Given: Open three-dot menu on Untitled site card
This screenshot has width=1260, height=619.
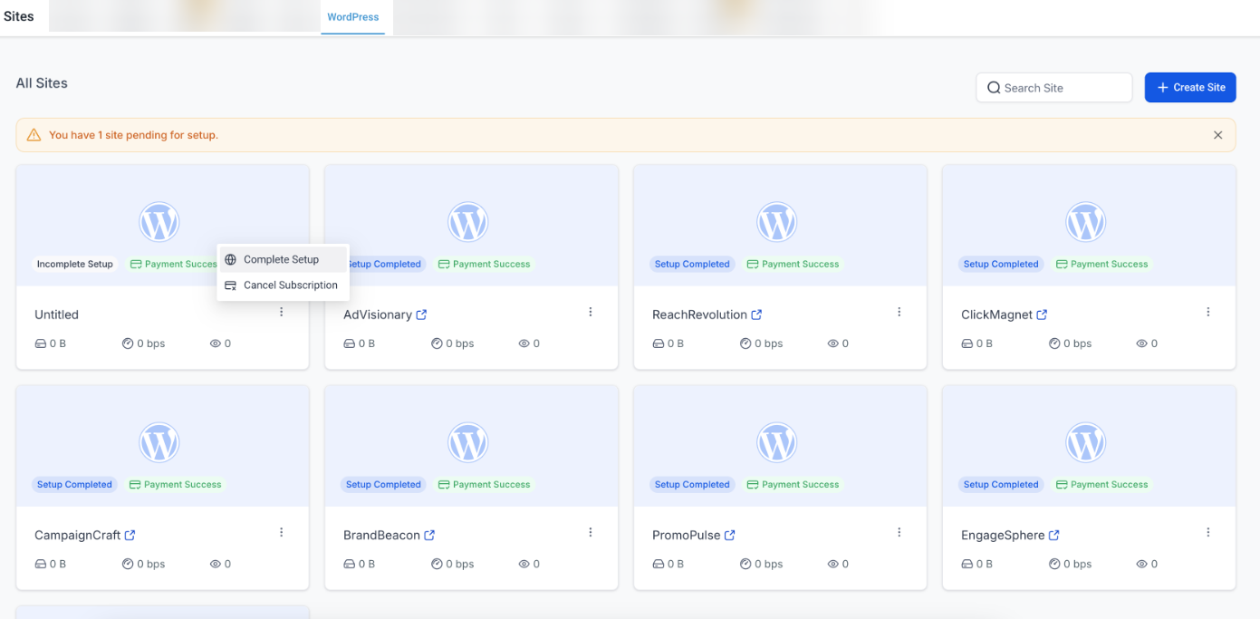Looking at the screenshot, I should [282, 312].
